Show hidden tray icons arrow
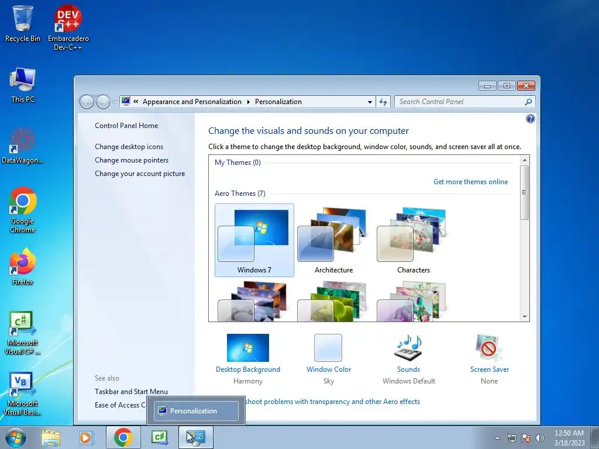The height and width of the screenshot is (449, 599). tap(497, 438)
